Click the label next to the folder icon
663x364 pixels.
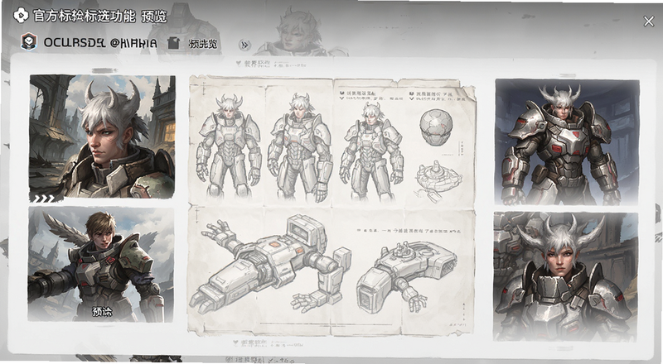[x=202, y=44]
